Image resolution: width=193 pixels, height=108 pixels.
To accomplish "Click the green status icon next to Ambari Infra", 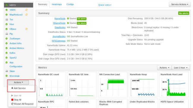I will tap(7, 43).
